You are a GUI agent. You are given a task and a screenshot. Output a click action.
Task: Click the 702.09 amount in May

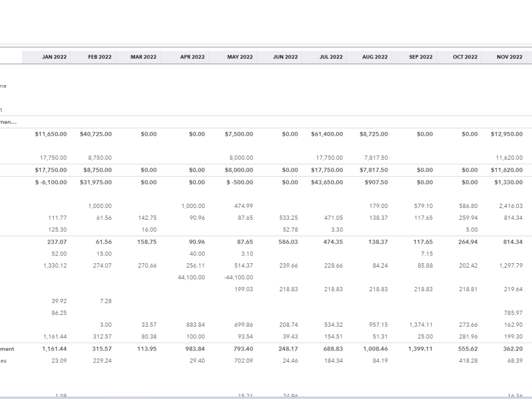tap(244, 361)
